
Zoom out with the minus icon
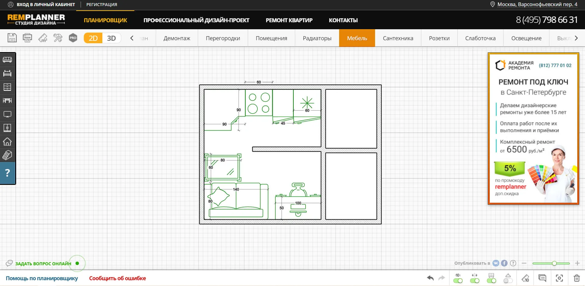524,263
